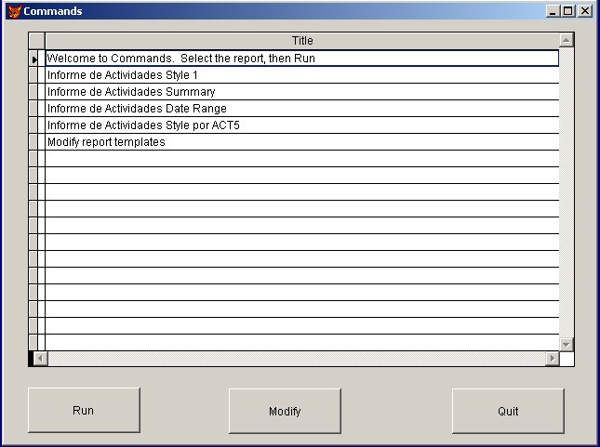Image resolution: width=600 pixels, height=447 pixels.
Task: Click the row selector beside 'Modify report templates'
Action: point(36,142)
